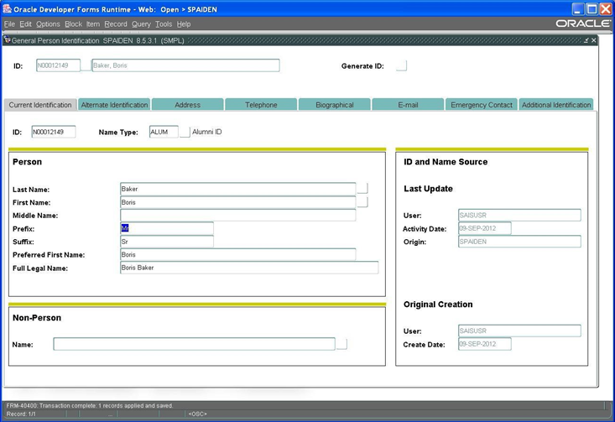
Task: Open the Record menu
Action: click(116, 24)
